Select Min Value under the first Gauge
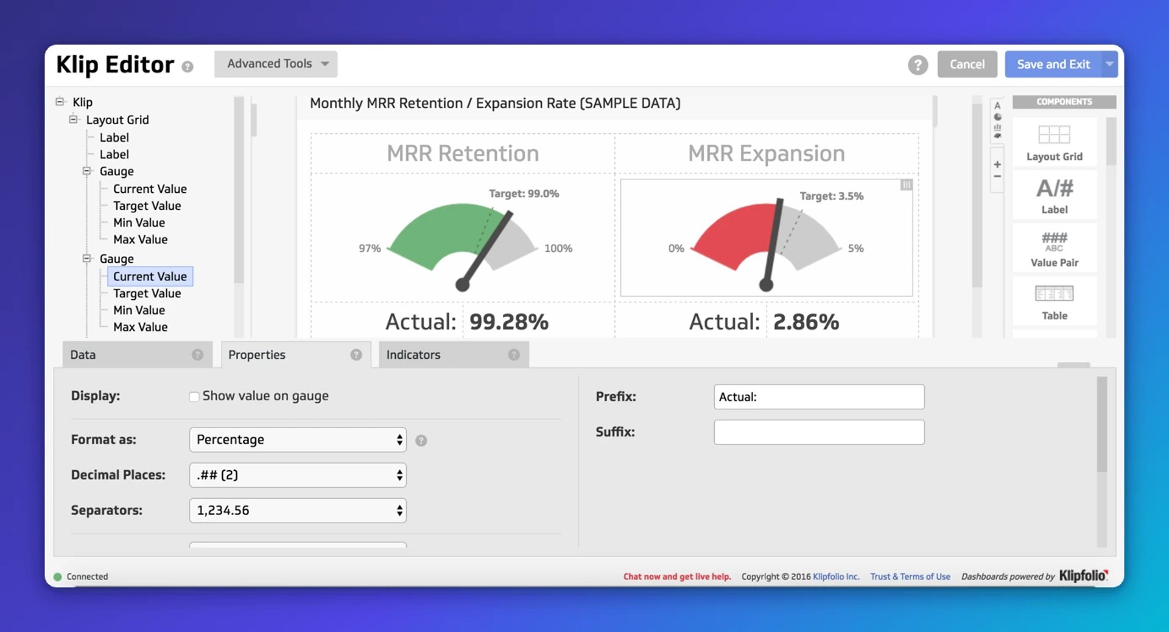The height and width of the screenshot is (632, 1169). 139,223
